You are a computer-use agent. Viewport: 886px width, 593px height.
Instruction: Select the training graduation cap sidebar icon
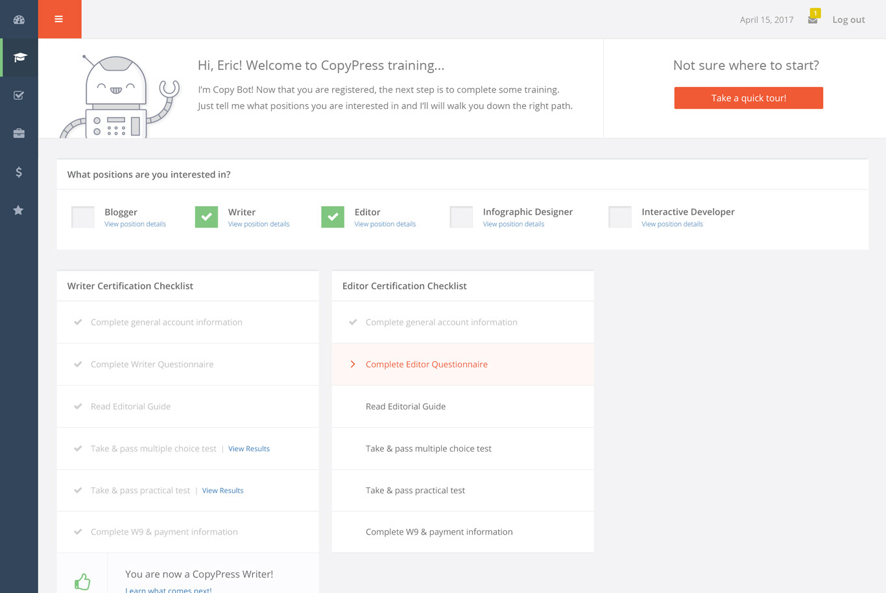coord(20,58)
